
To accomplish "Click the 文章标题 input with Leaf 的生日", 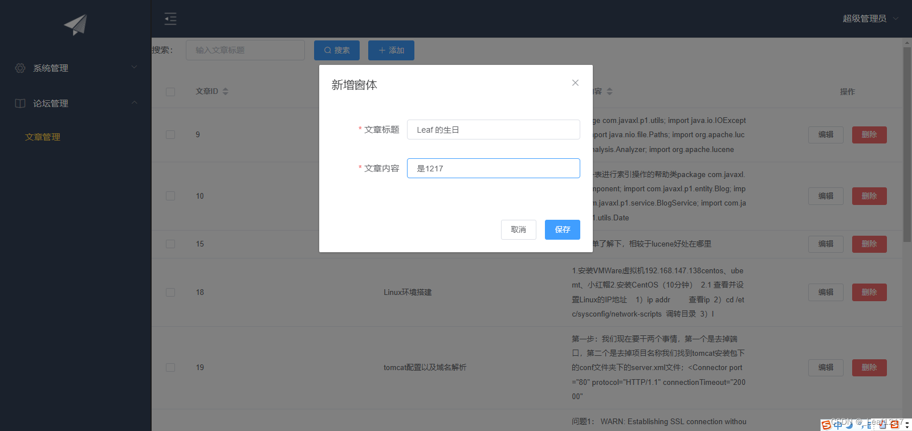I will pyautogui.click(x=494, y=130).
